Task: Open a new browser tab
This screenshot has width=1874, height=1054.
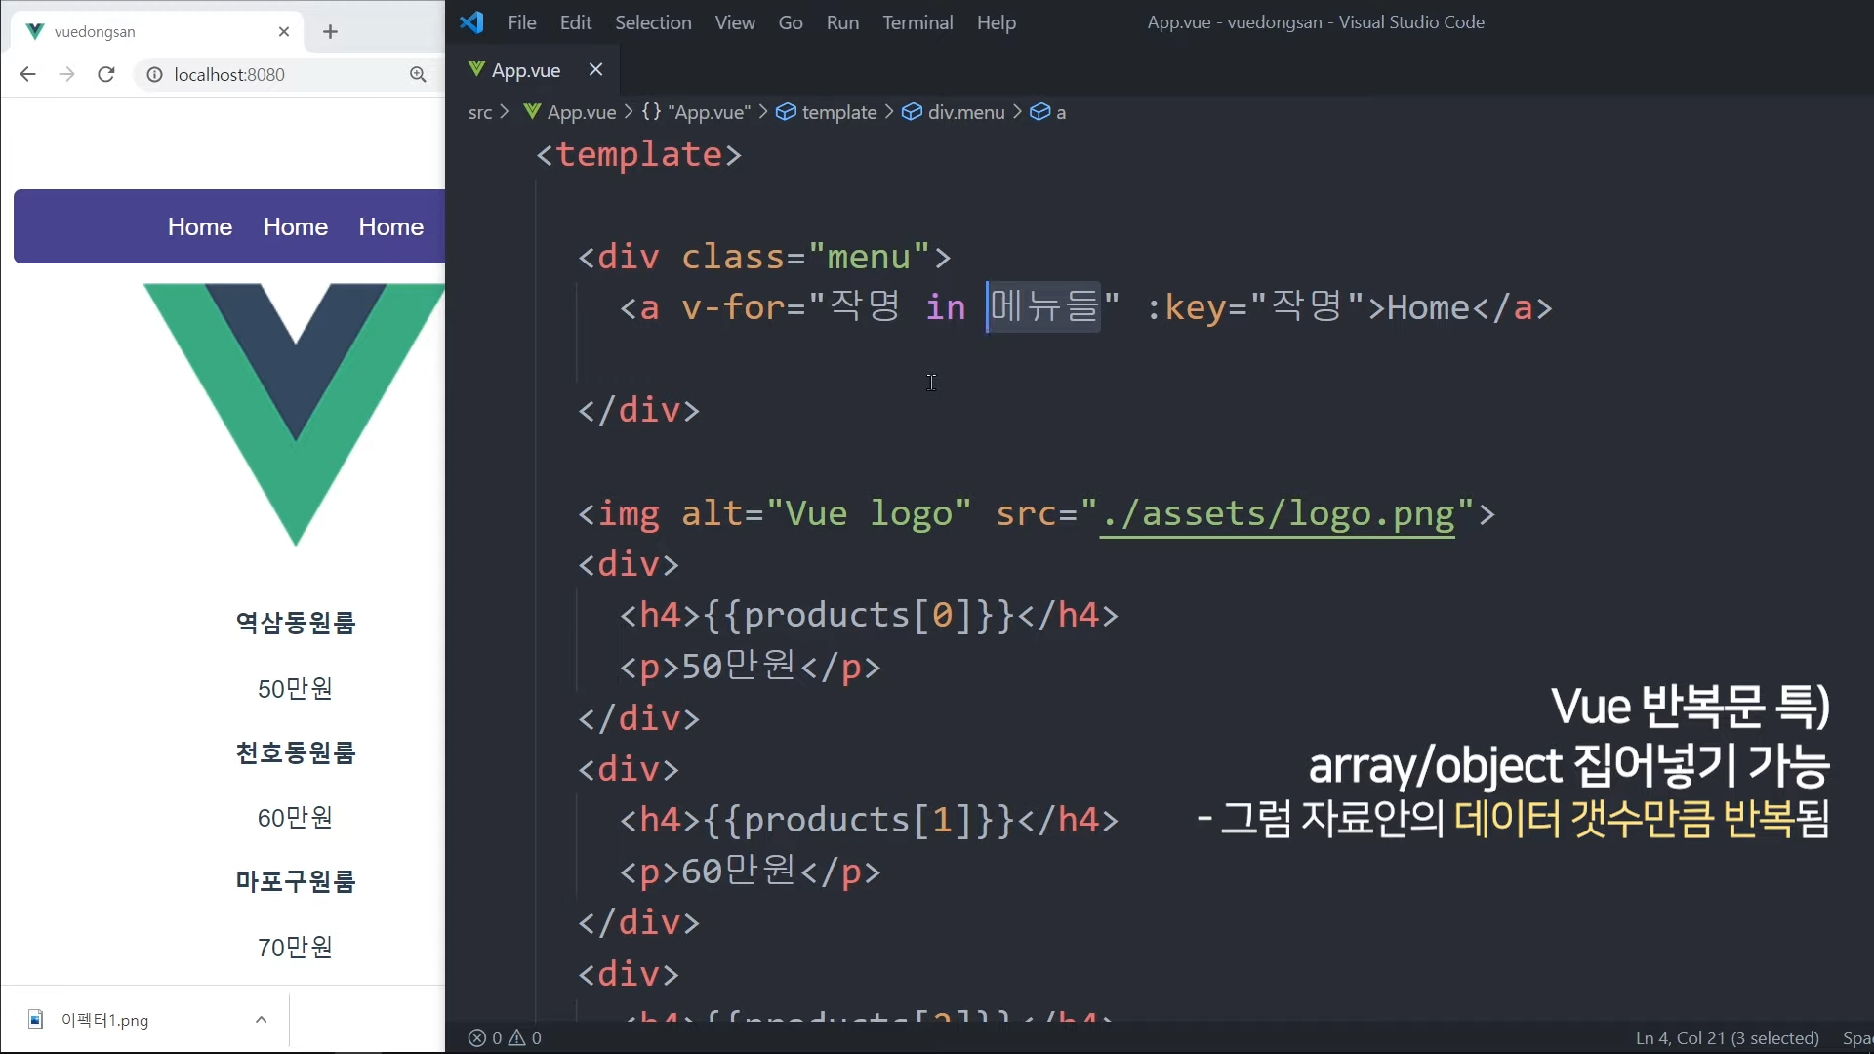Action: coord(330,31)
